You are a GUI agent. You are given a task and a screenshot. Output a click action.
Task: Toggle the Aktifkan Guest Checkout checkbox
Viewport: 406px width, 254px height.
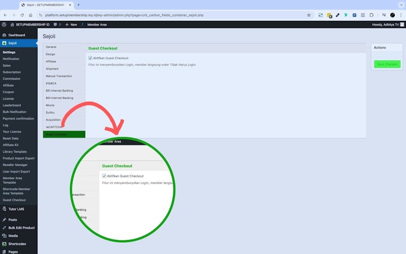click(90, 58)
